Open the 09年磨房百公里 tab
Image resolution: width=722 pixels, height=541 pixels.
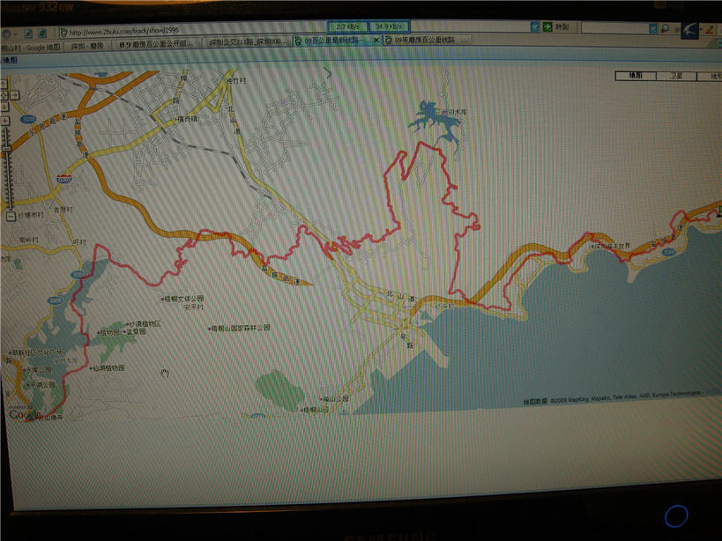[426, 40]
